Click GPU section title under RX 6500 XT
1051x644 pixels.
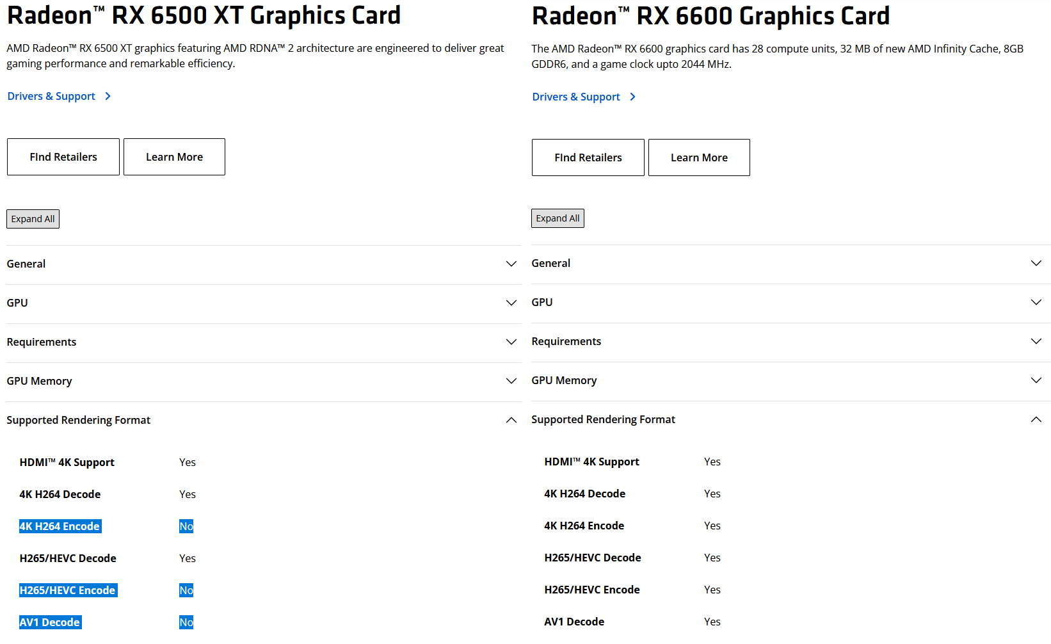[17, 303]
